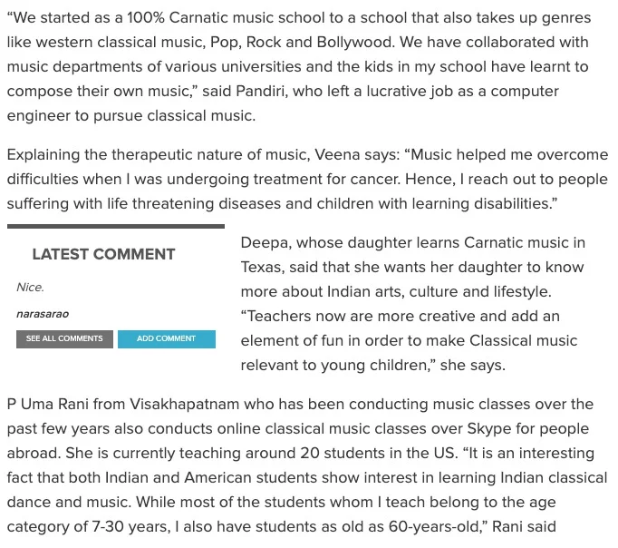
Task: Open commenter narasarao's username
Action: click(43, 314)
